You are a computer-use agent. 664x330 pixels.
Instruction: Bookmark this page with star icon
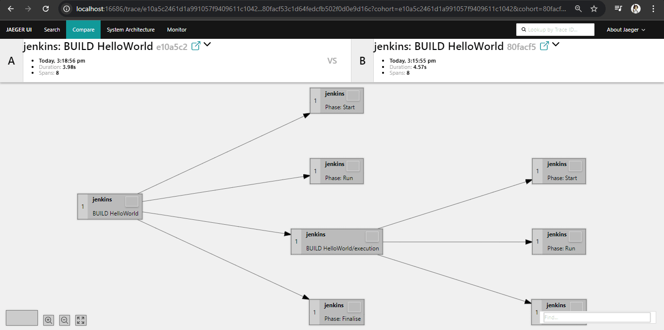pyautogui.click(x=594, y=9)
